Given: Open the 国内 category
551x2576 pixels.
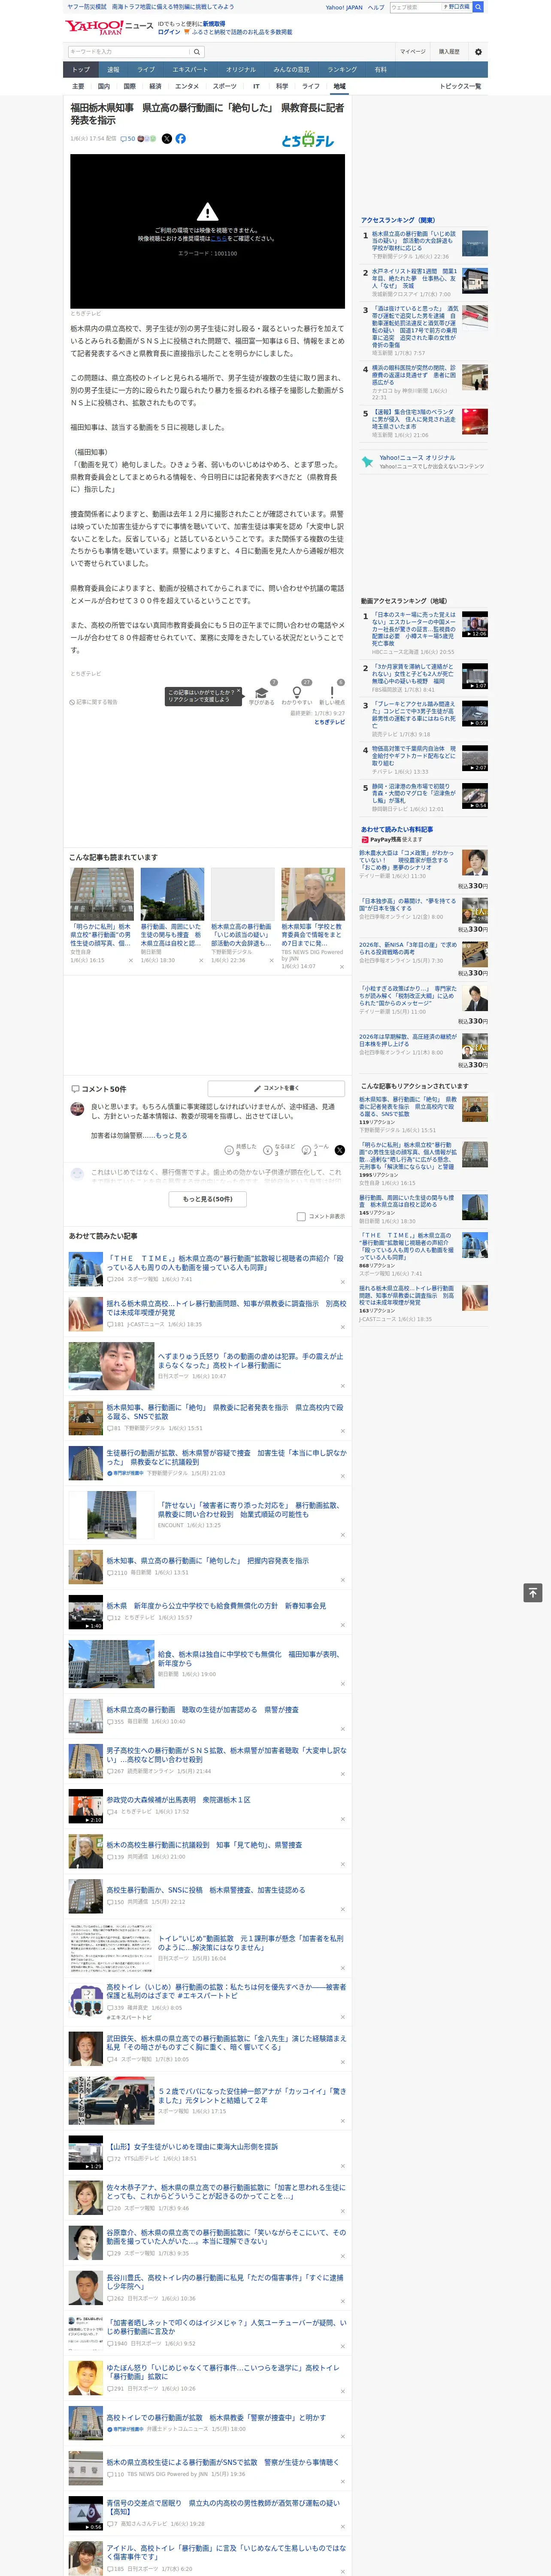Looking at the screenshot, I should 103,86.
